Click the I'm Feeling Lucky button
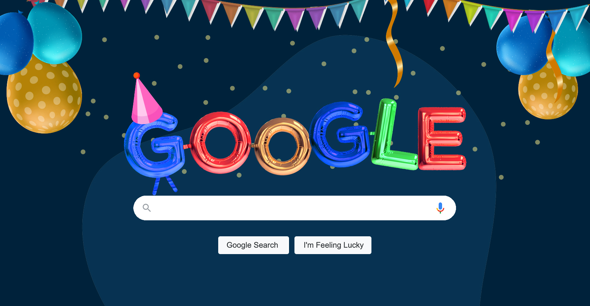 333,245
